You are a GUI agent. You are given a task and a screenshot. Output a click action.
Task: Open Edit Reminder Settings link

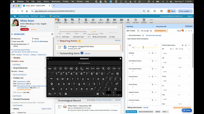(154, 35)
